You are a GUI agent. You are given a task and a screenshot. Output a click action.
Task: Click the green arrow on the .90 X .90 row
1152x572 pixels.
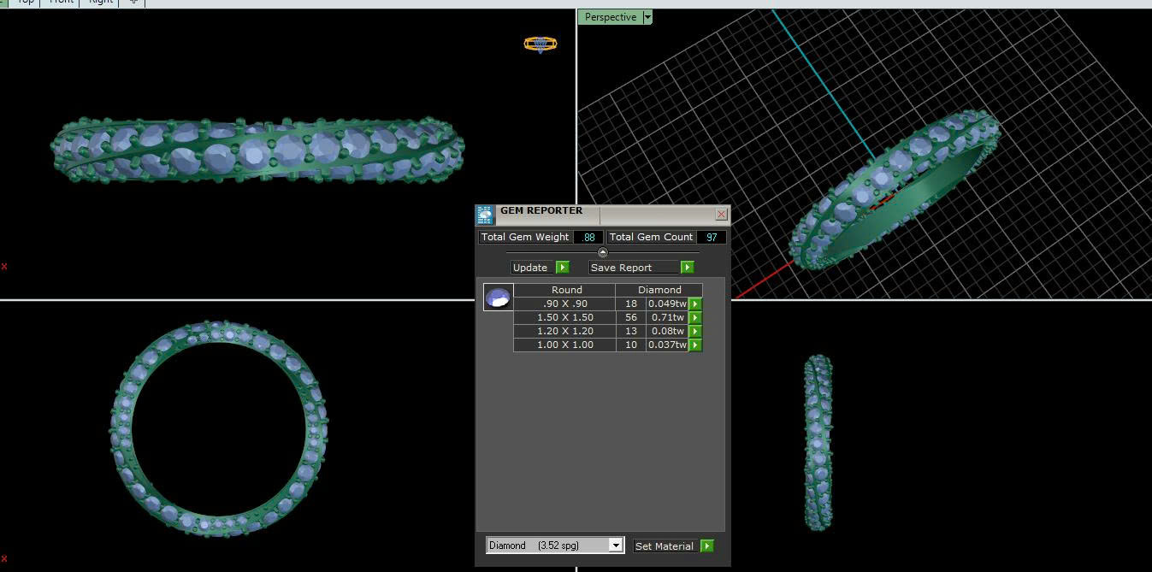tap(695, 304)
